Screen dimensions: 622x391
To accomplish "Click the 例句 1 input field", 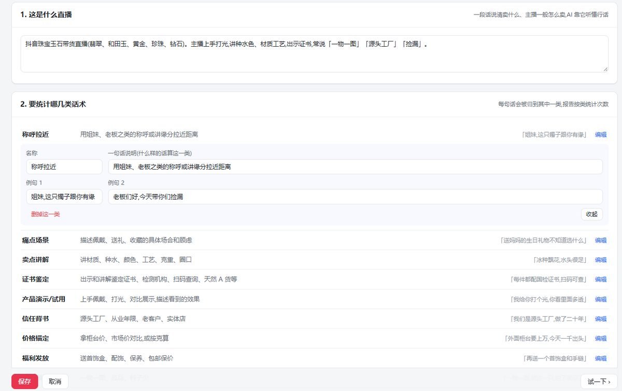I will click(x=64, y=197).
